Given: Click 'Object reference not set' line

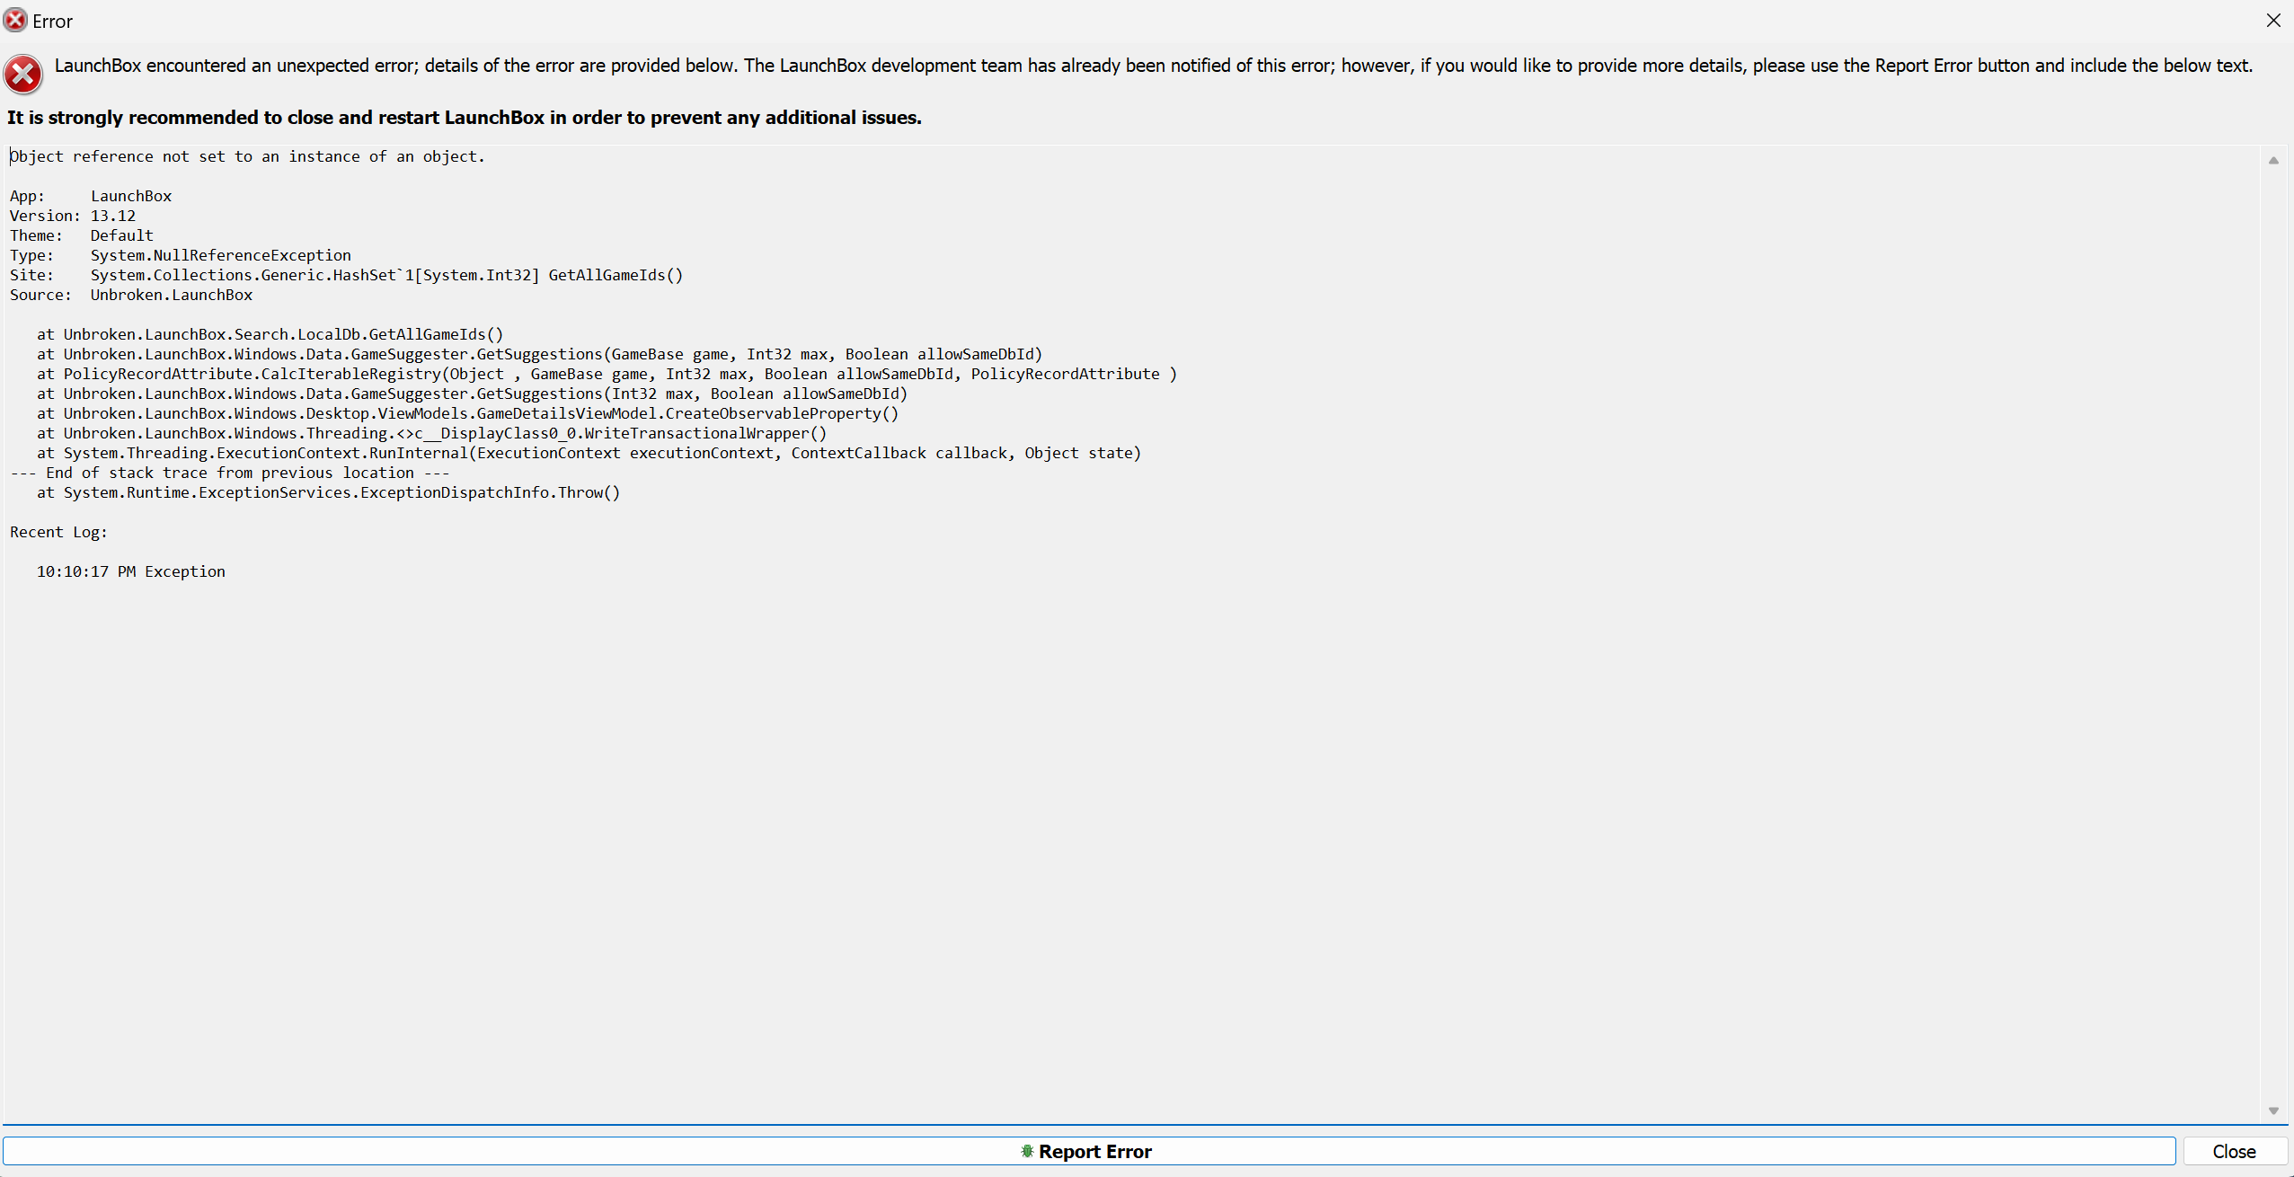Looking at the screenshot, I should point(247,156).
